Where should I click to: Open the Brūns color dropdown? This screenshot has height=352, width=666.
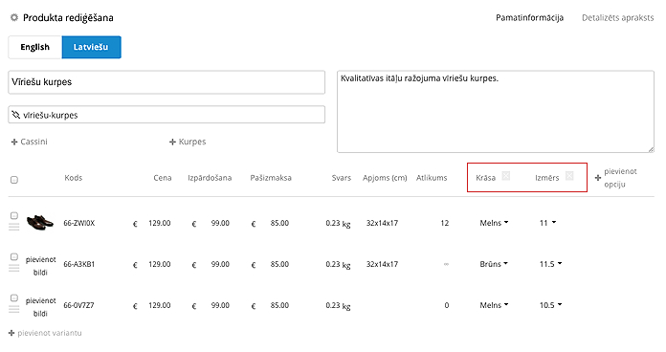point(494,264)
